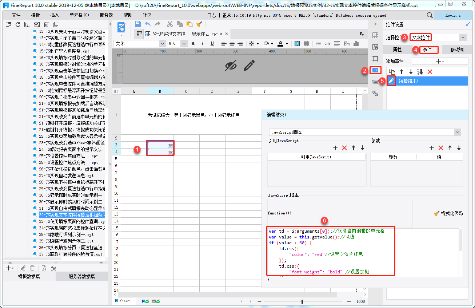Paste clipboard contents
475x308 pixels.
(x=189, y=24)
